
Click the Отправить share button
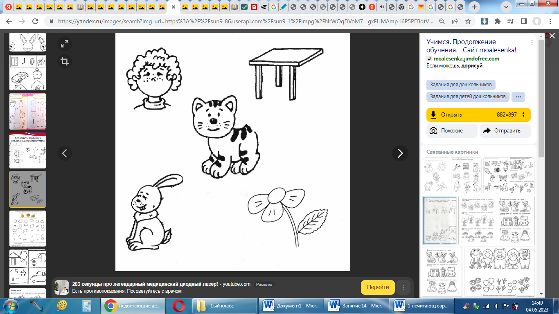point(505,131)
